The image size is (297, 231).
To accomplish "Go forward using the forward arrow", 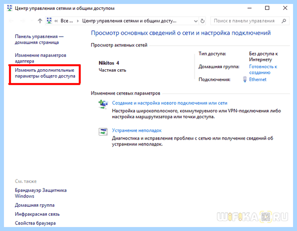I will (23, 21).
